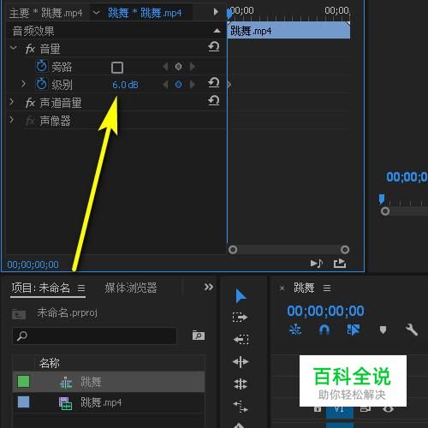Click right handle of effect timeline zoom bar
Image resolution: width=428 pixels, height=428 pixels.
[x=345, y=250]
